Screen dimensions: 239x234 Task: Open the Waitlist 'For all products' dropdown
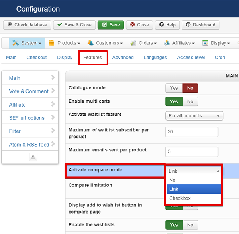194,116
